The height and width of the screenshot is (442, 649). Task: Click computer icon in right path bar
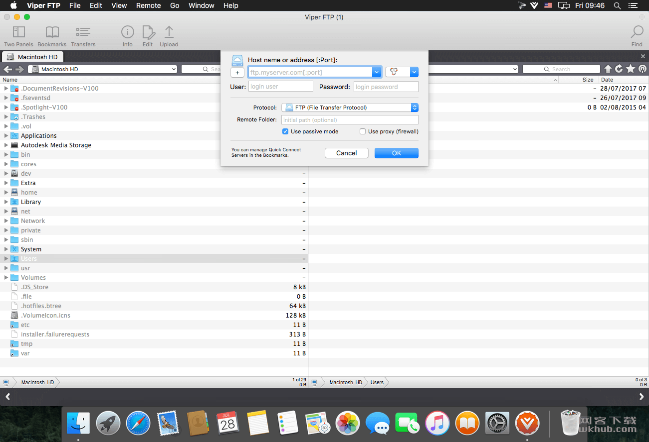click(315, 382)
